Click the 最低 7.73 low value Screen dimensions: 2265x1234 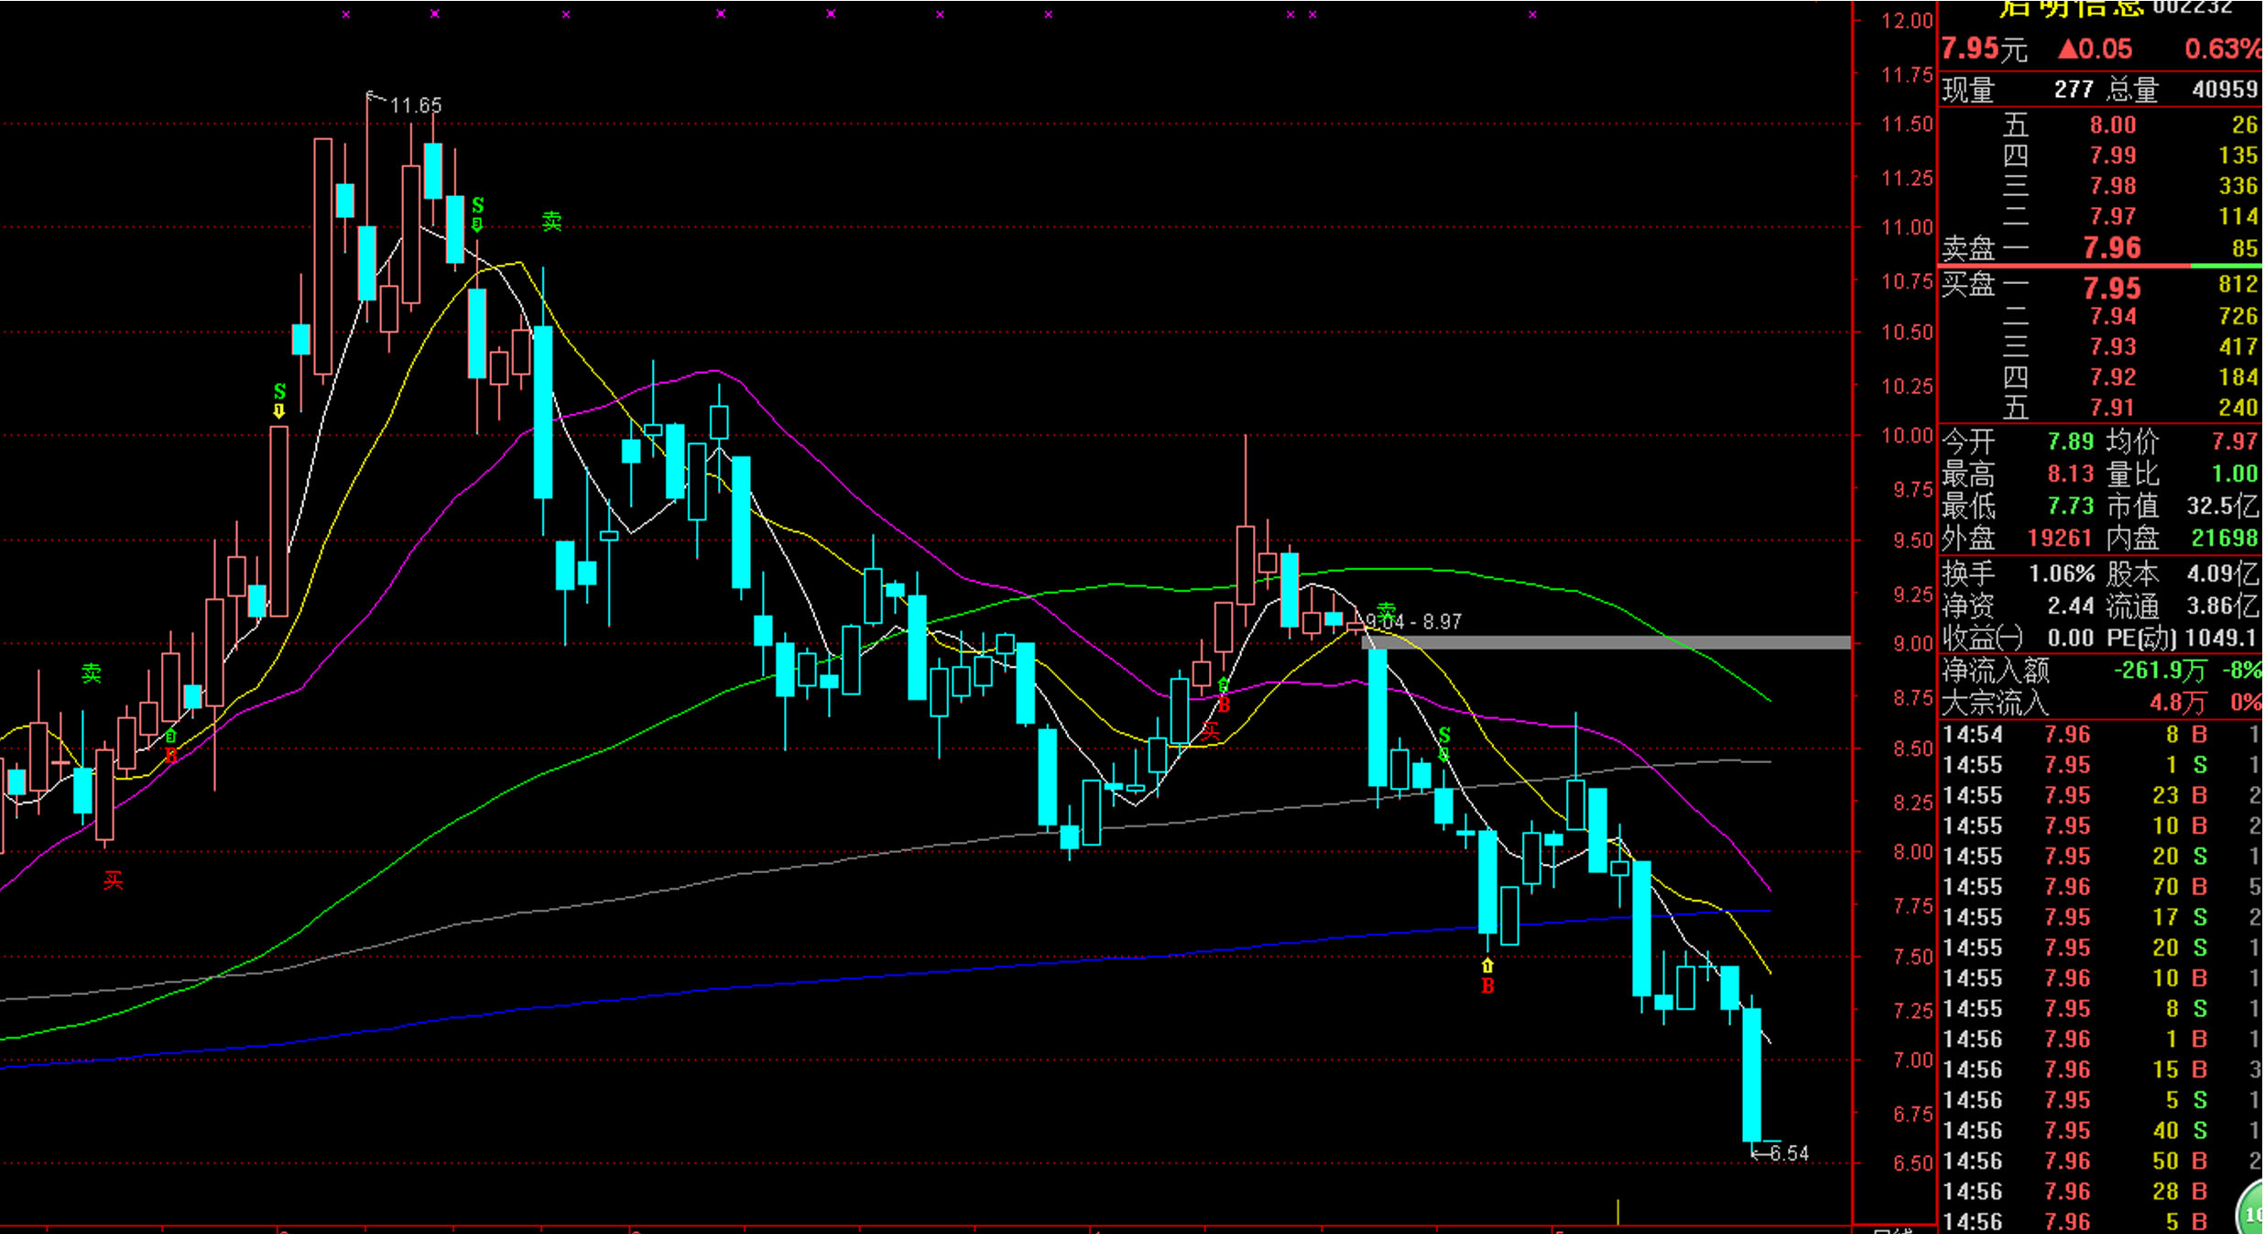(x=2070, y=506)
